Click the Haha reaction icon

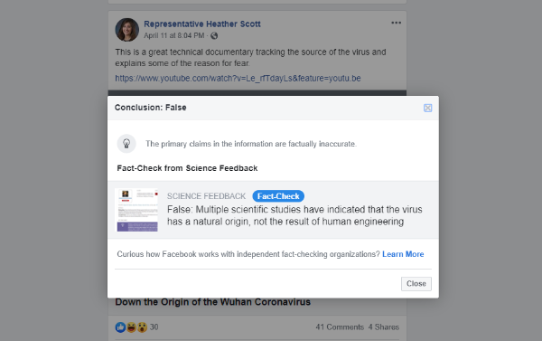point(131,327)
